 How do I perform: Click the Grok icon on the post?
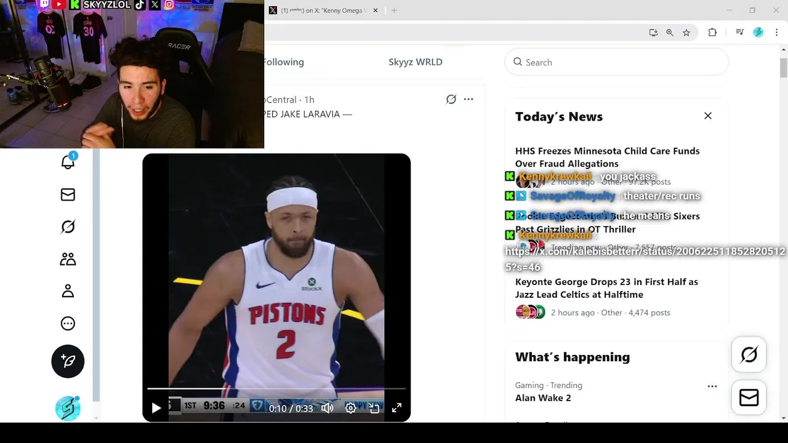(451, 99)
